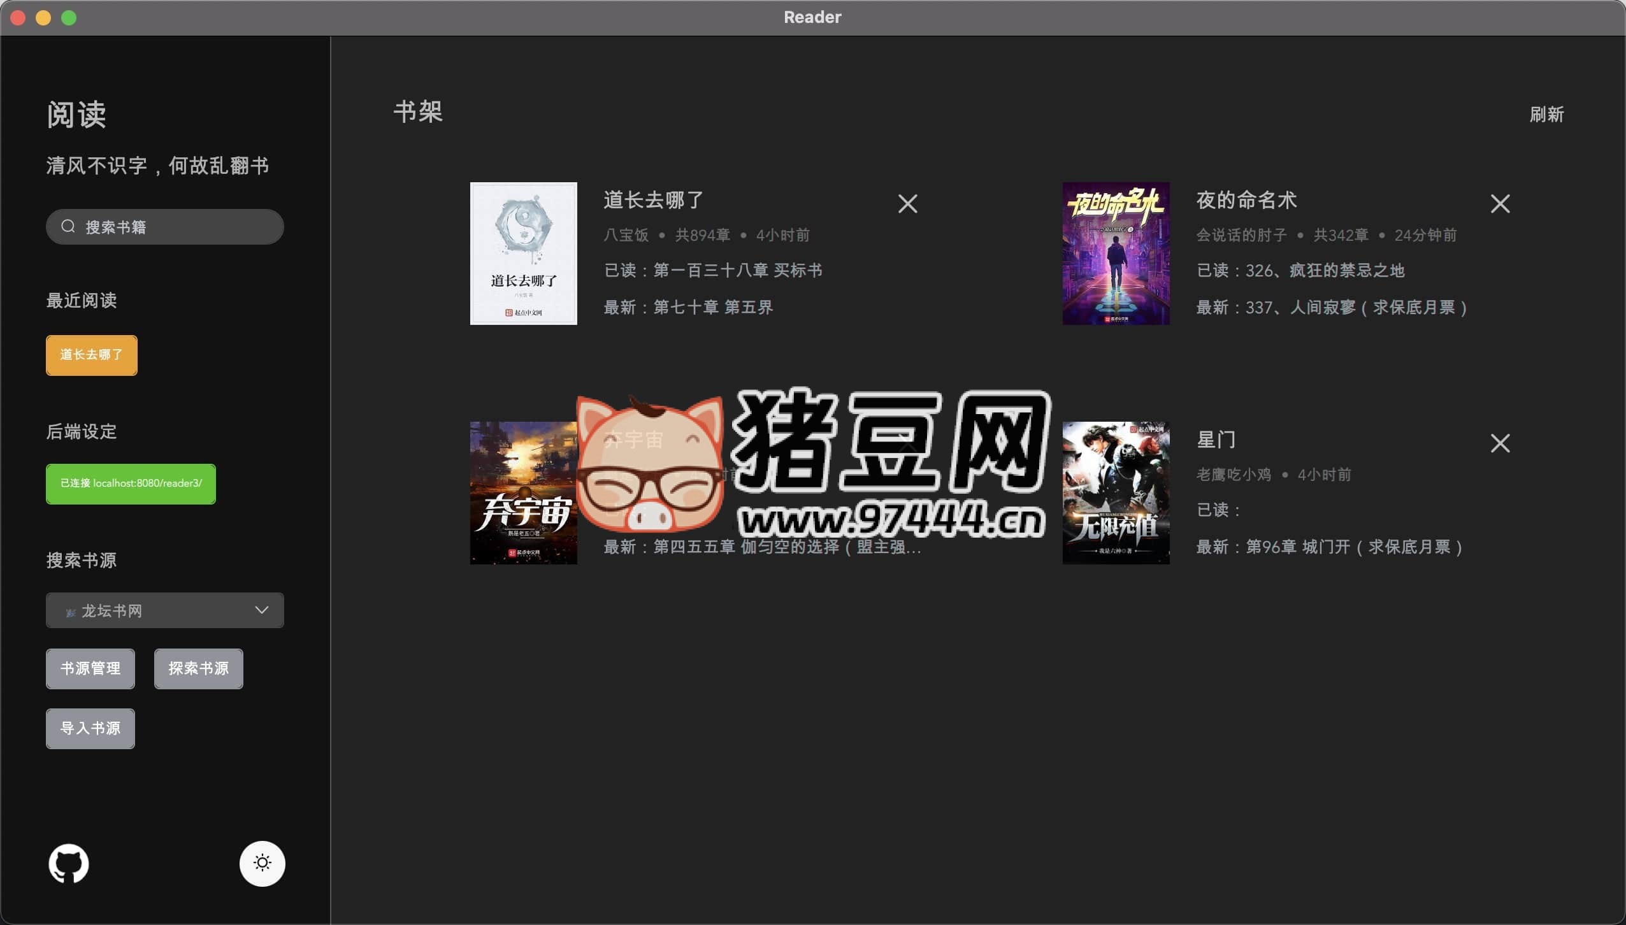Viewport: 1626px width, 925px height.
Task: Click the 最近阅读 section label
Action: (82, 300)
